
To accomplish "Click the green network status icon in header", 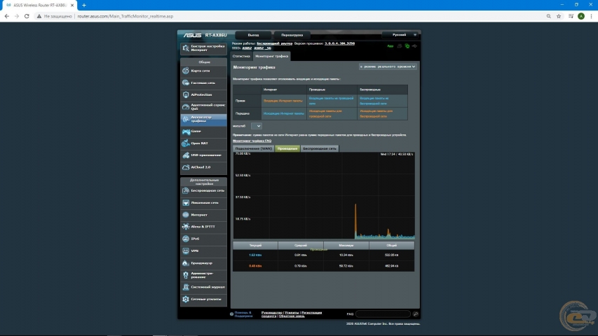I will [407, 46].
